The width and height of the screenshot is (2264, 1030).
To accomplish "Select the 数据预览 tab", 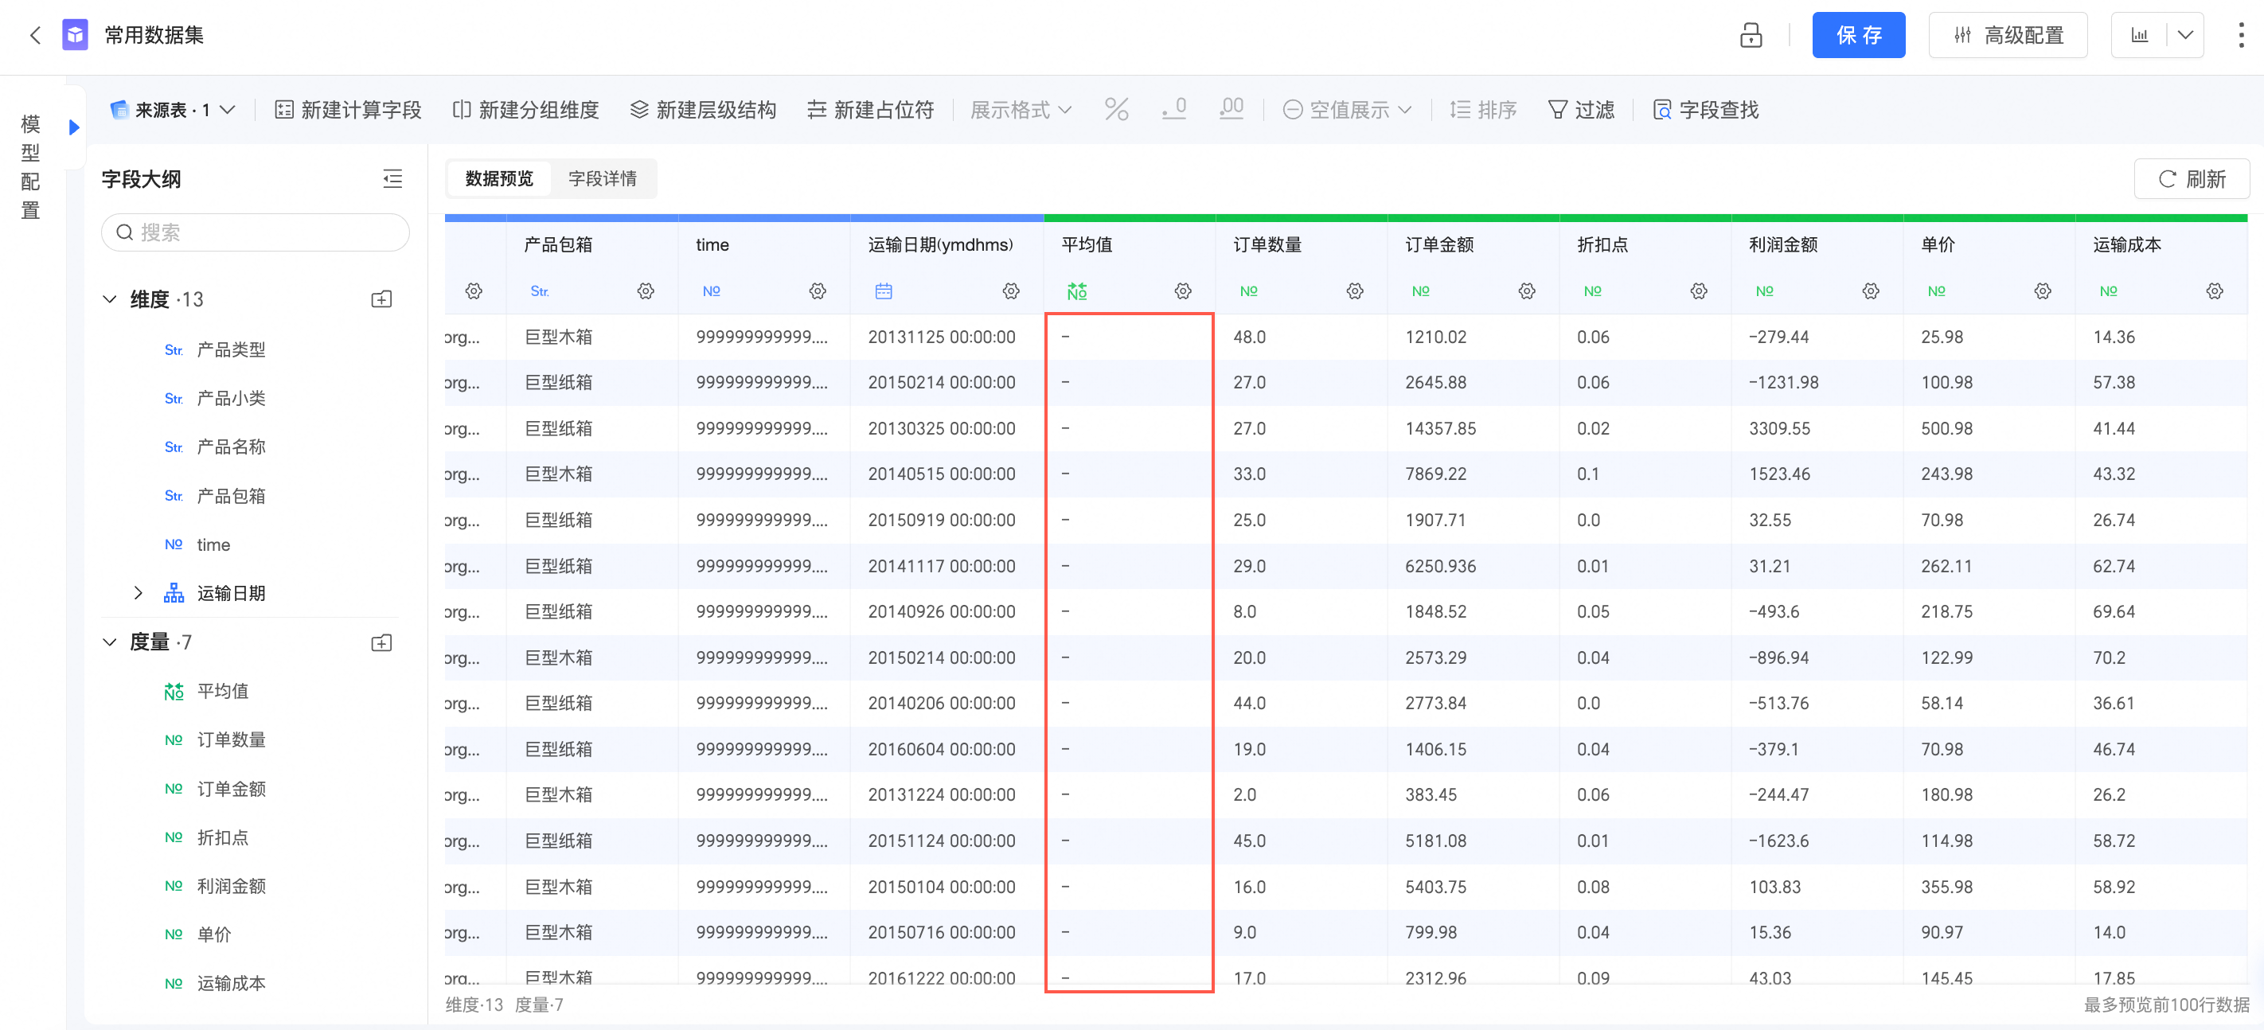I will click(498, 179).
